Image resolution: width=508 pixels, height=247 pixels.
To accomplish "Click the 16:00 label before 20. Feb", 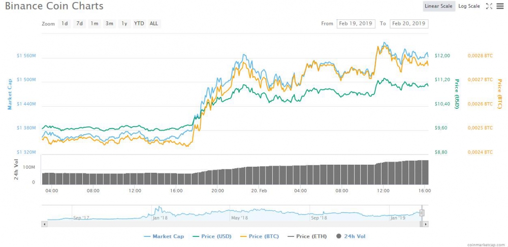I will (176, 191).
